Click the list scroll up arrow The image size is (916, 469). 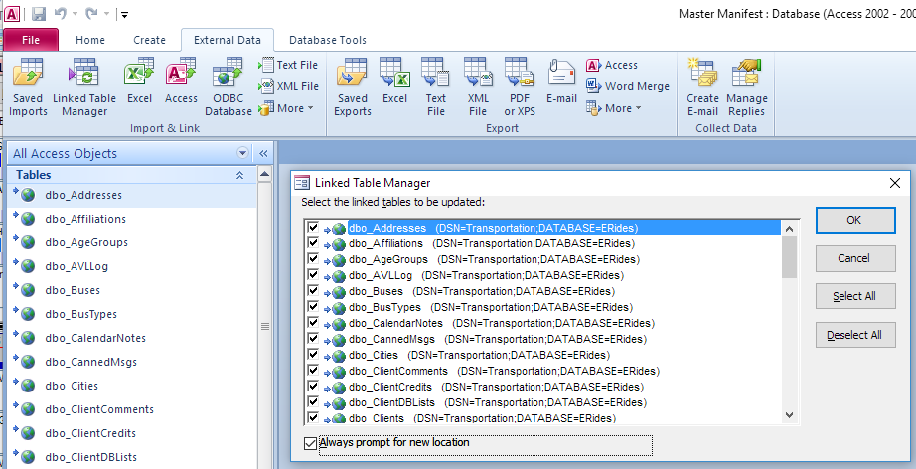pyautogui.click(x=789, y=229)
